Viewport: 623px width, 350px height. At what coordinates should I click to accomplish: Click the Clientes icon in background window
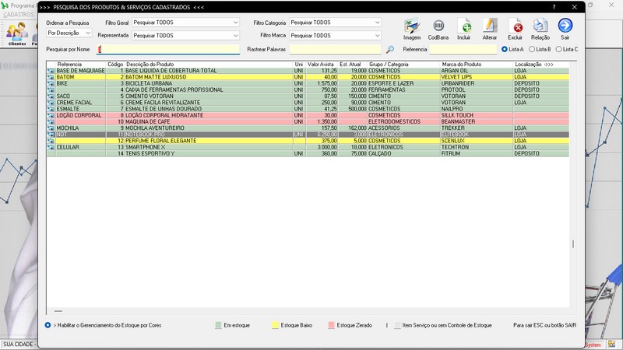(17, 33)
